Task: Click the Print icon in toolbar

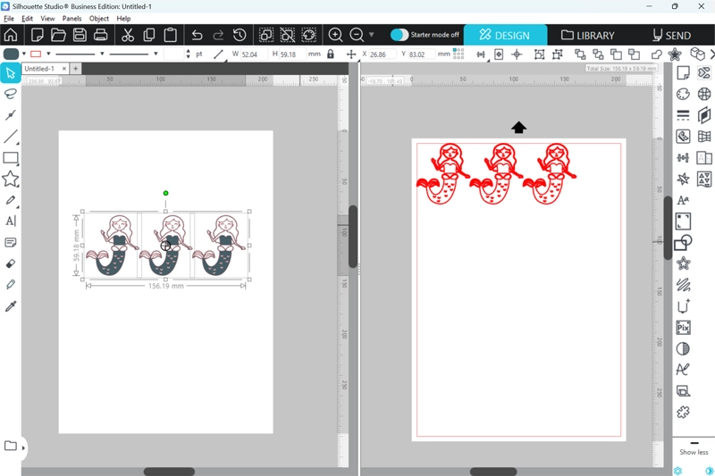Action: click(101, 35)
